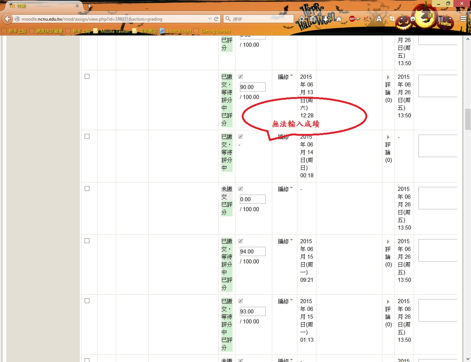This screenshot has height=362, width=471.
Task: Click the Firefox back arrow button
Action: (x=7, y=19)
